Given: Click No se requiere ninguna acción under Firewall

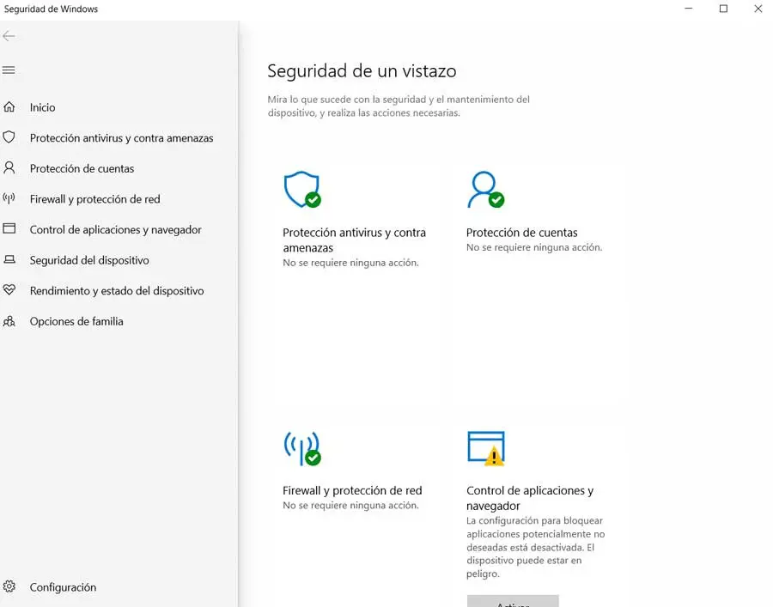Looking at the screenshot, I should pyautogui.click(x=350, y=506).
